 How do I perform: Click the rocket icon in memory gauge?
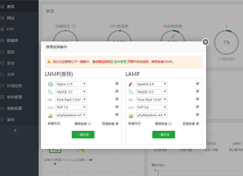[173, 36]
